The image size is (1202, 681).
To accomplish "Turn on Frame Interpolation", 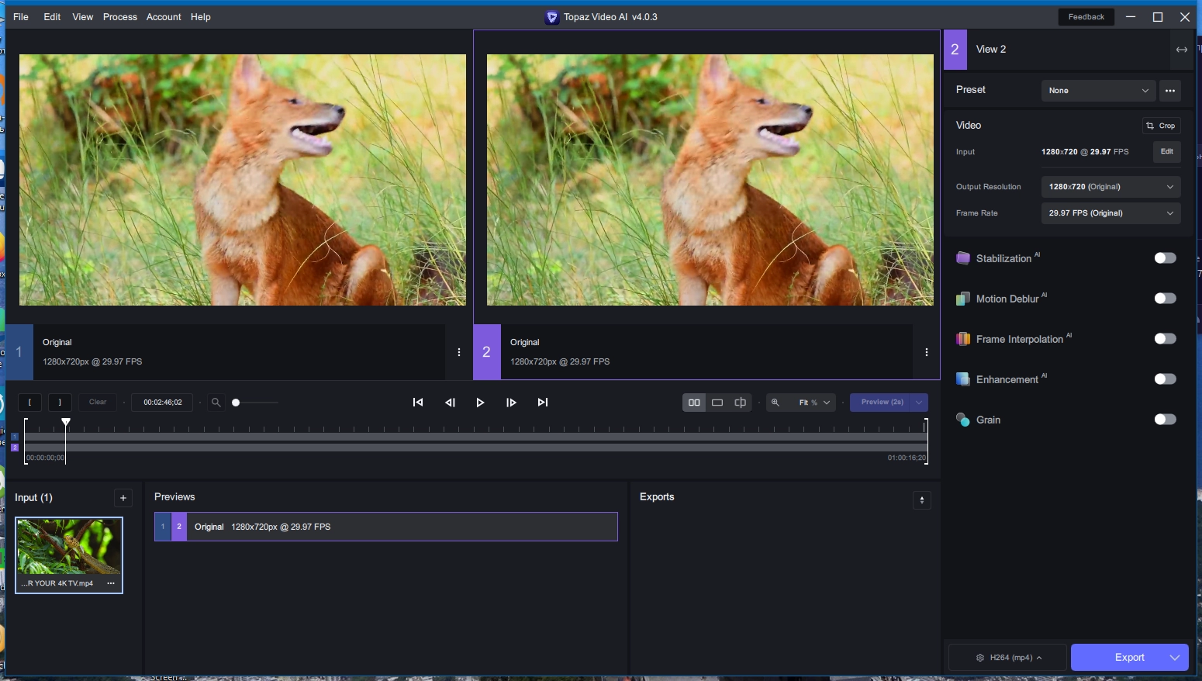I will (1165, 339).
